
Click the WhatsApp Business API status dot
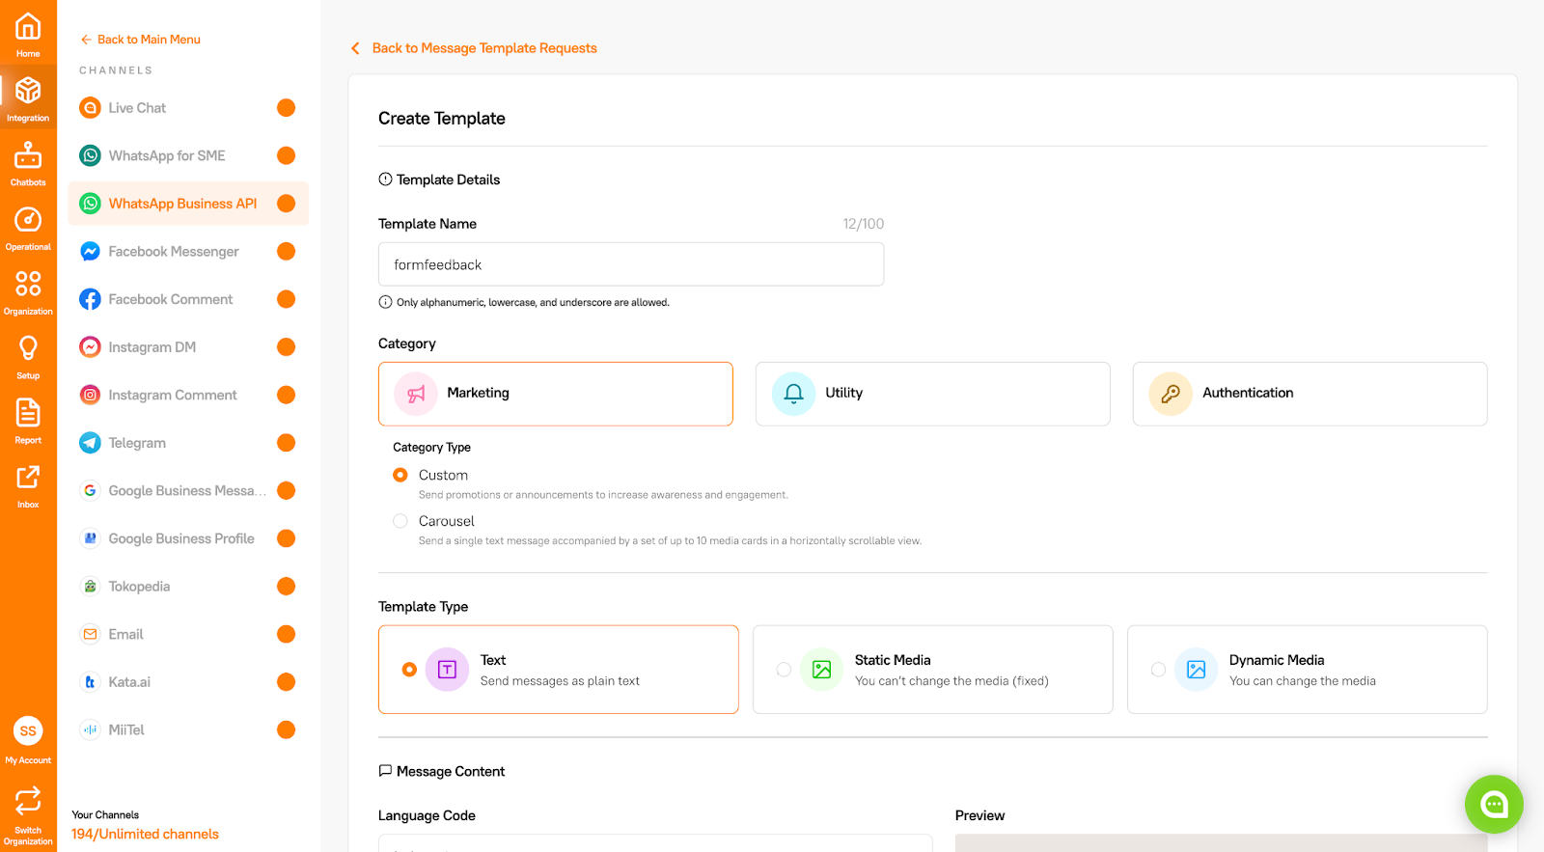[286, 204]
